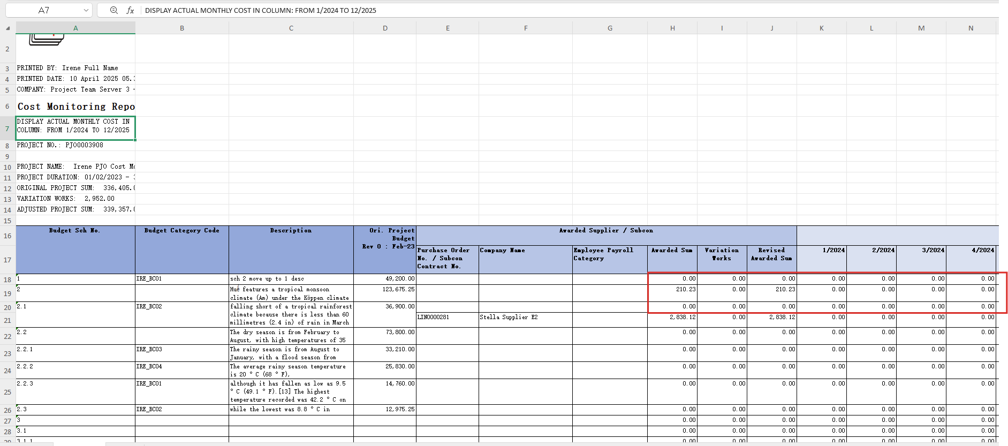
Task: Select row 7 header
Action: pyautogui.click(x=7, y=128)
